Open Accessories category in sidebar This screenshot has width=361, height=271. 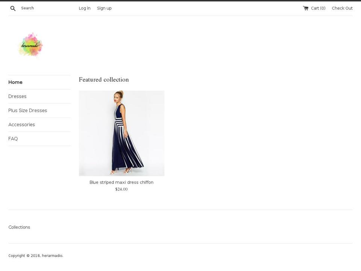(x=22, y=125)
